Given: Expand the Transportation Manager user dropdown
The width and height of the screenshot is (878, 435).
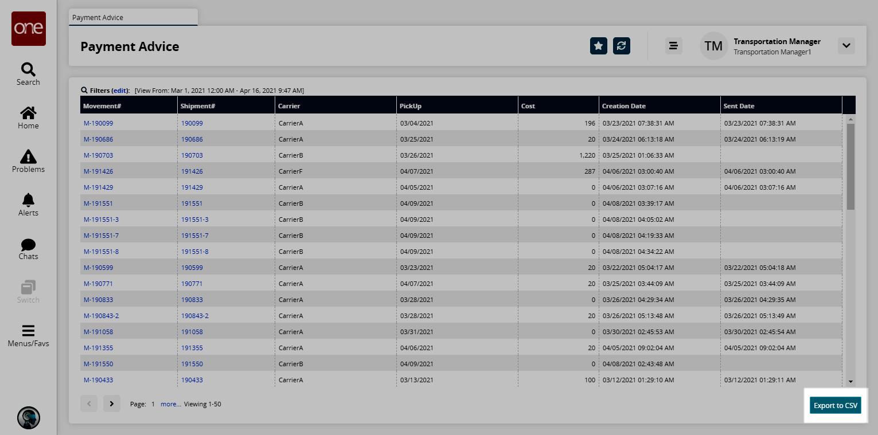Looking at the screenshot, I should [846, 46].
